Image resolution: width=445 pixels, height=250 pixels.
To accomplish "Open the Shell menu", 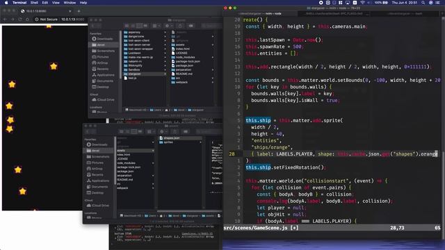I will (x=34, y=3).
